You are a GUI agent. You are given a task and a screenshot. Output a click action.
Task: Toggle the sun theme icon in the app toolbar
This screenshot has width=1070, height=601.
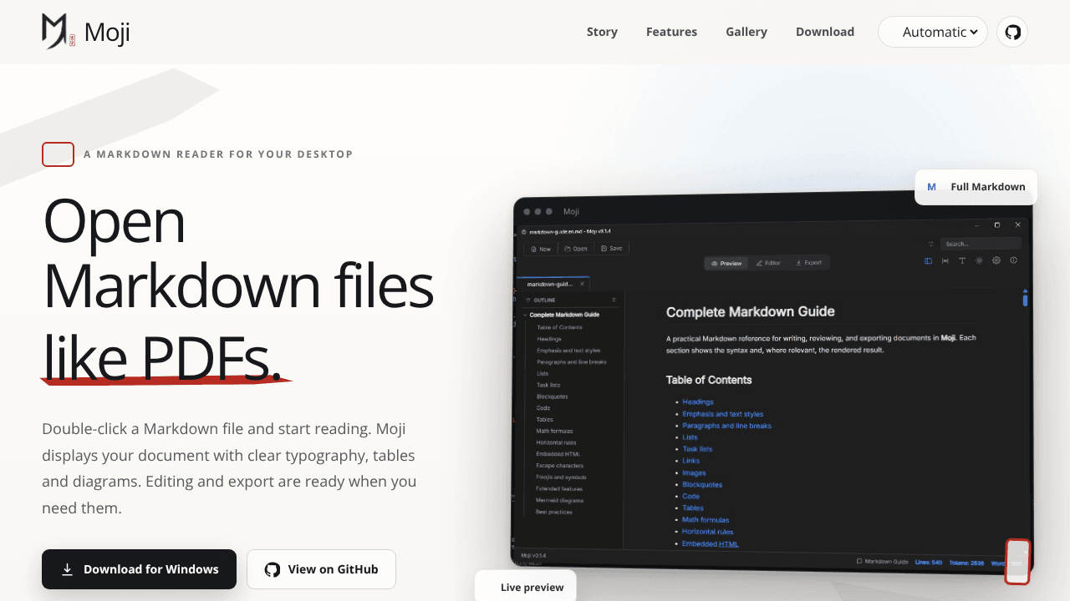point(979,260)
